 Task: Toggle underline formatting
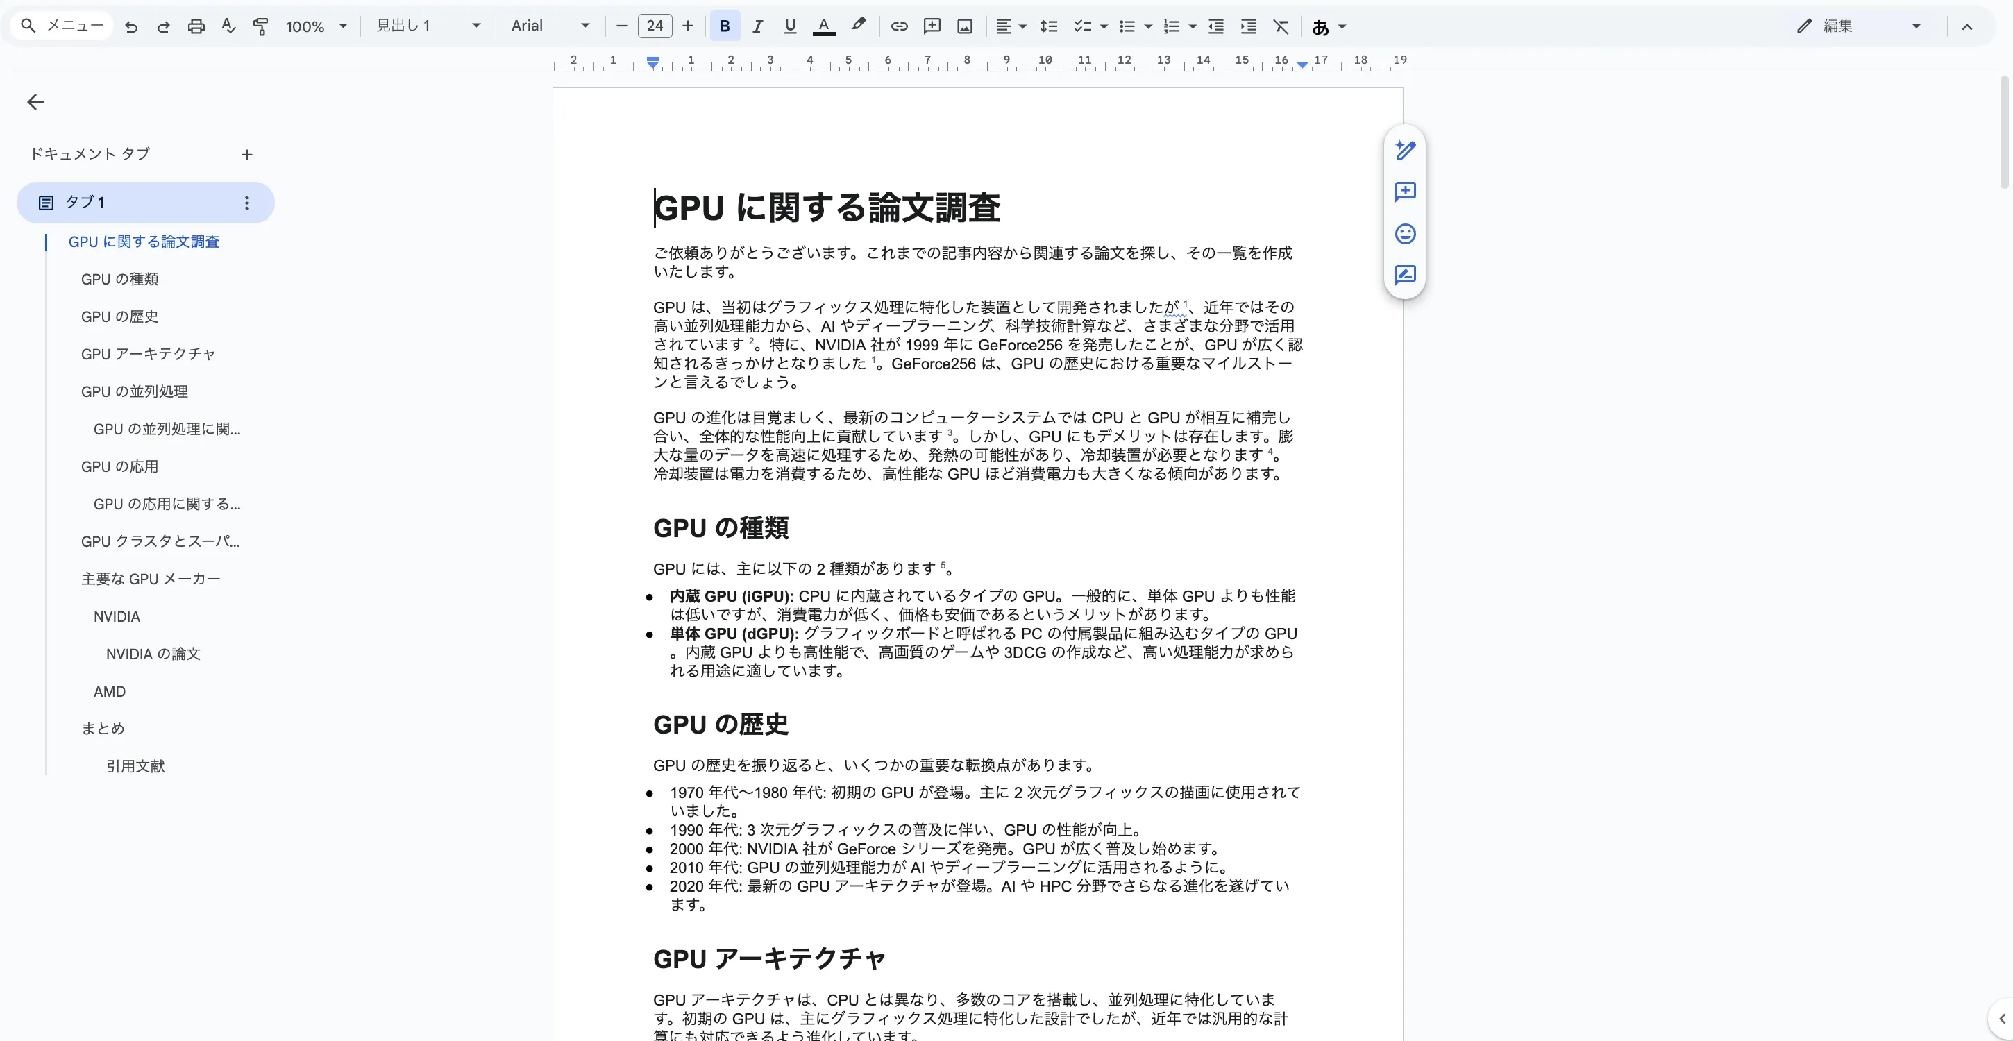(790, 26)
